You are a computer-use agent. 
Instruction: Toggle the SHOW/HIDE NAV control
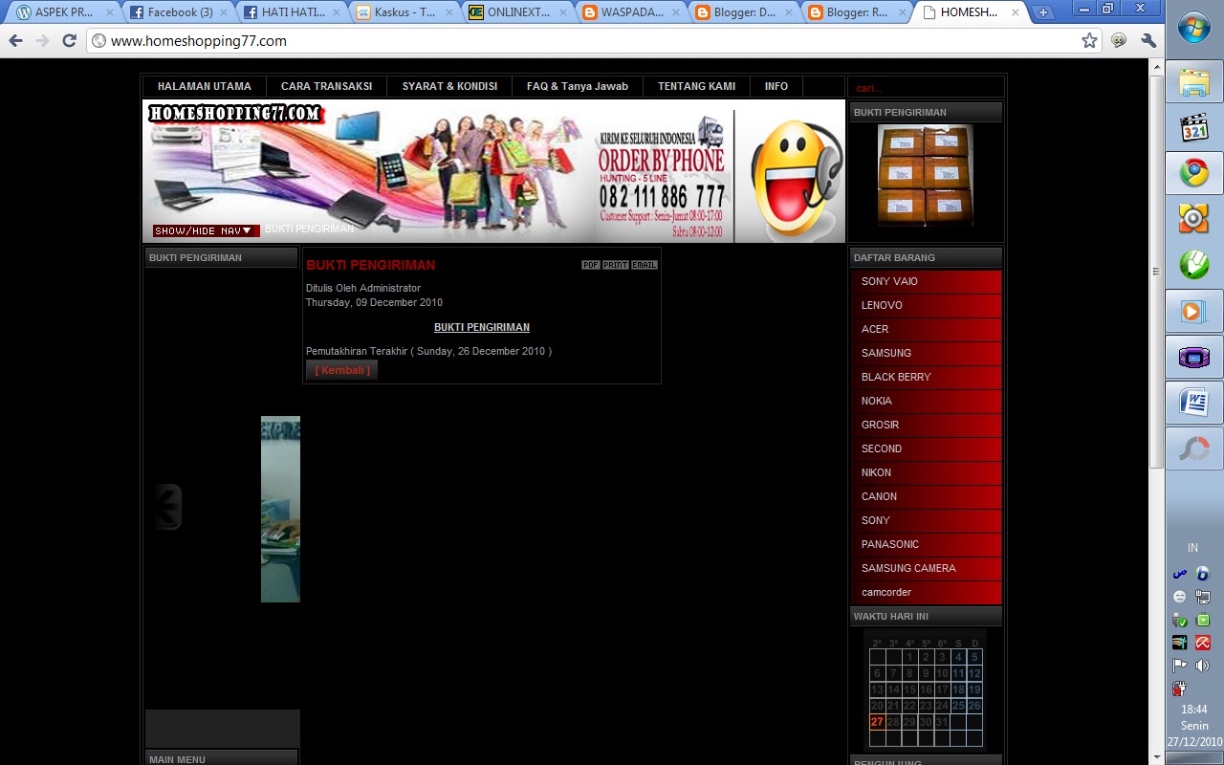coord(206,230)
